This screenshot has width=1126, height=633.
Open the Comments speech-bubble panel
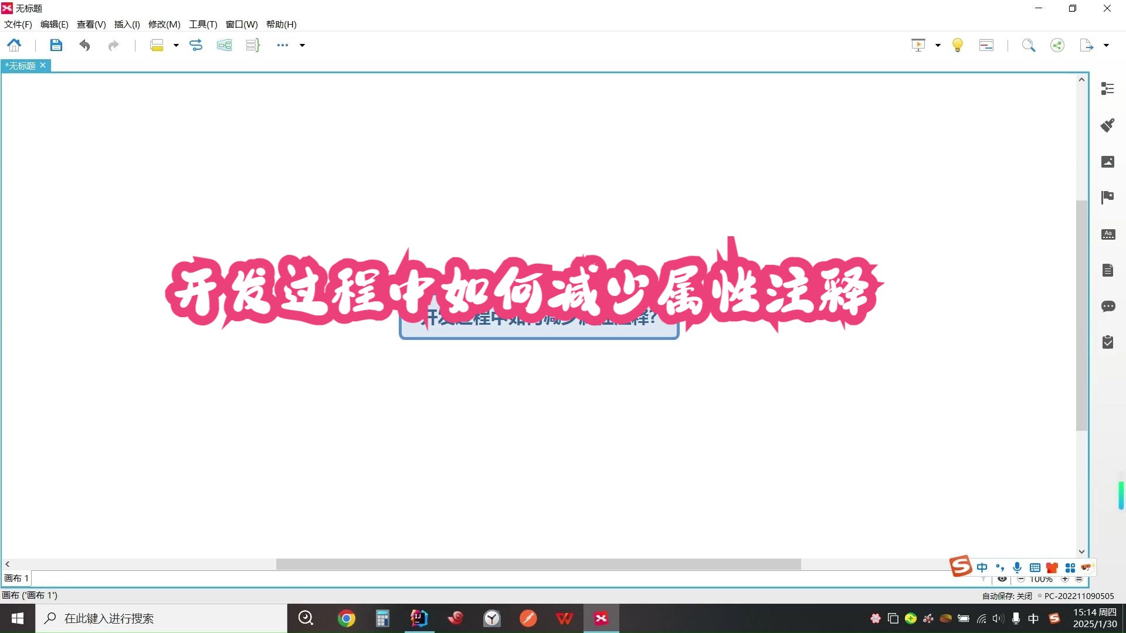click(x=1107, y=306)
